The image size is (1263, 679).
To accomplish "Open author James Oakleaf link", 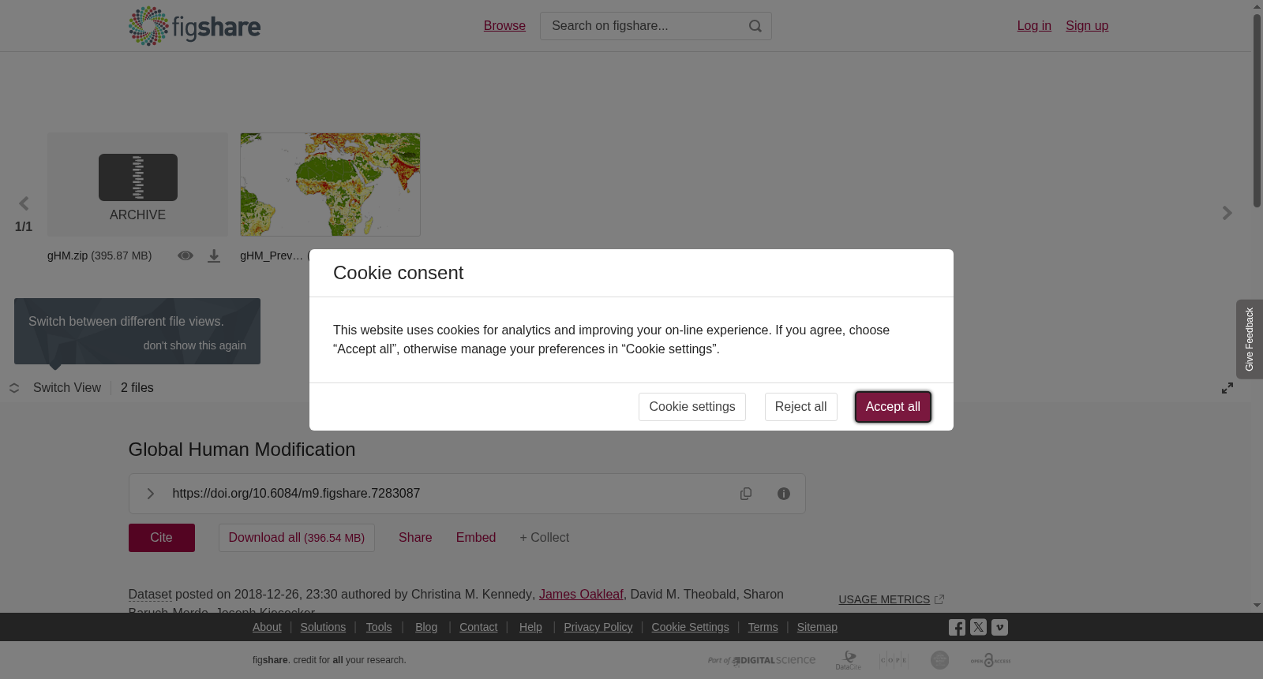I will [x=581, y=595].
